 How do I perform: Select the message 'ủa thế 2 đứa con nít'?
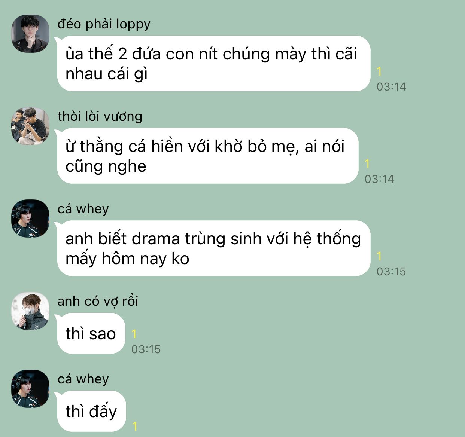(213, 64)
